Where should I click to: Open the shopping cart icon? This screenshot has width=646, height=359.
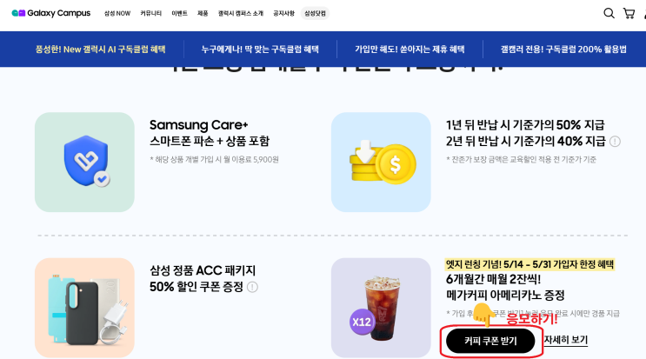(x=629, y=13)
